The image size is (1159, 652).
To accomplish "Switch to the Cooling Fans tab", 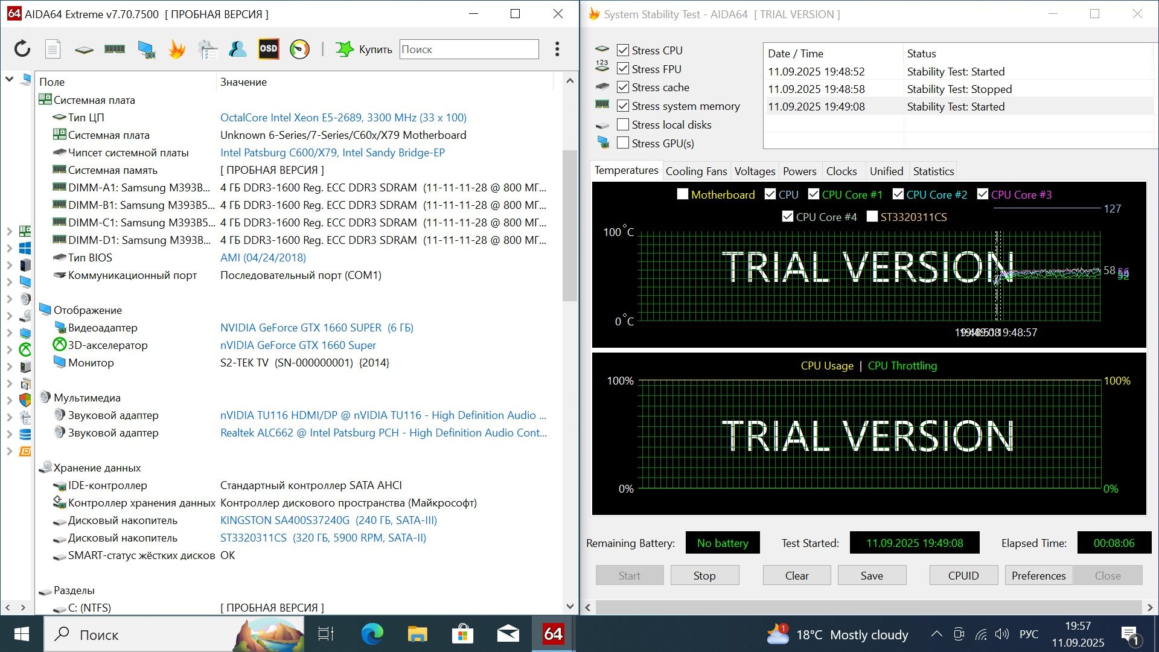I will coord(696,171).
